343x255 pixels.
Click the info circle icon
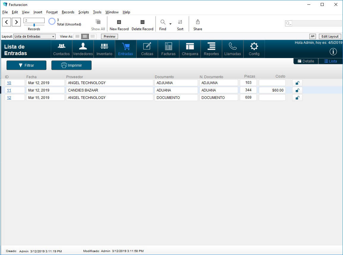[333, 52]
